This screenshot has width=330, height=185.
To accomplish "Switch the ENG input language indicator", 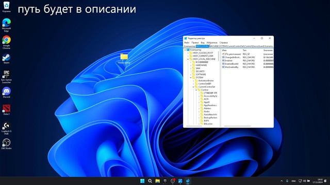I will click(293, 181).
